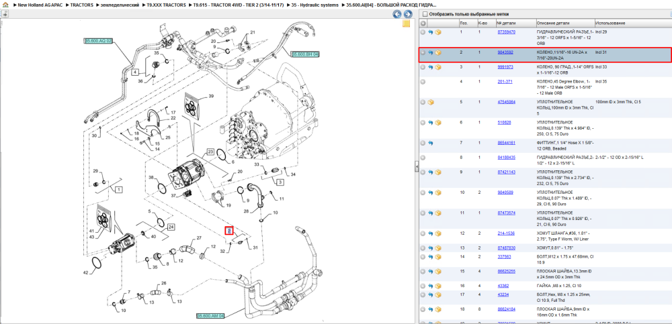The width and height of the screenshot is (672, 324).
Task: Click the box icon for part 86624184
Action: click(438, 309)
